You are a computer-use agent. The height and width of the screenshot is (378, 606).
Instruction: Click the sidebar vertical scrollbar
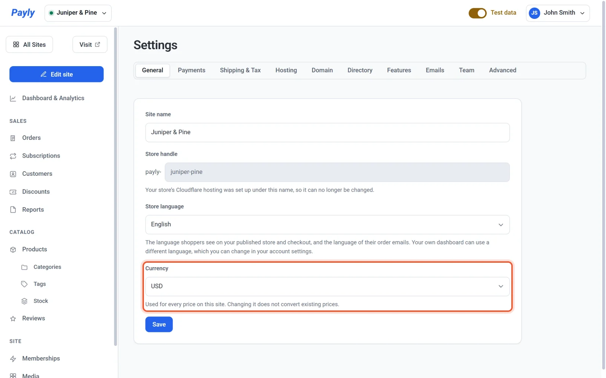pos(116,186)
